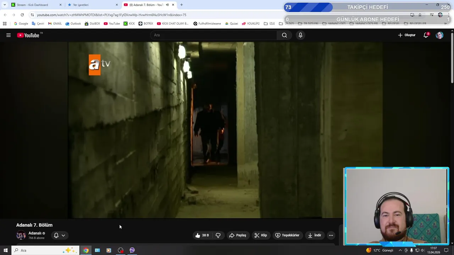Open Chrome media control icon

[x=432, y=15]
